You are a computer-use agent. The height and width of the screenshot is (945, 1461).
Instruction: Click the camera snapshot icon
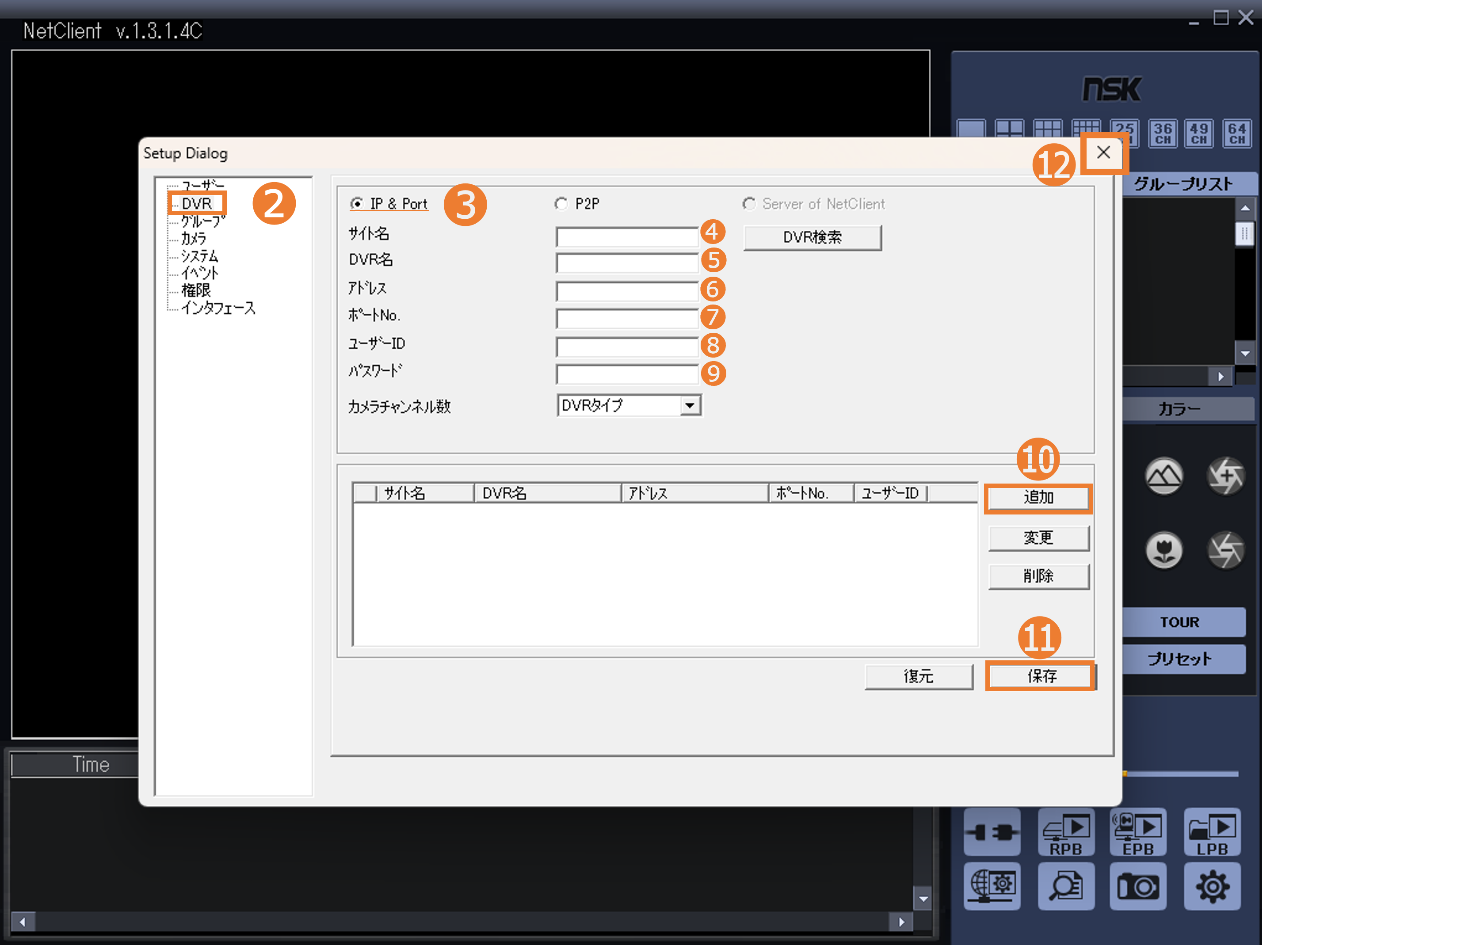point(1137,886)
